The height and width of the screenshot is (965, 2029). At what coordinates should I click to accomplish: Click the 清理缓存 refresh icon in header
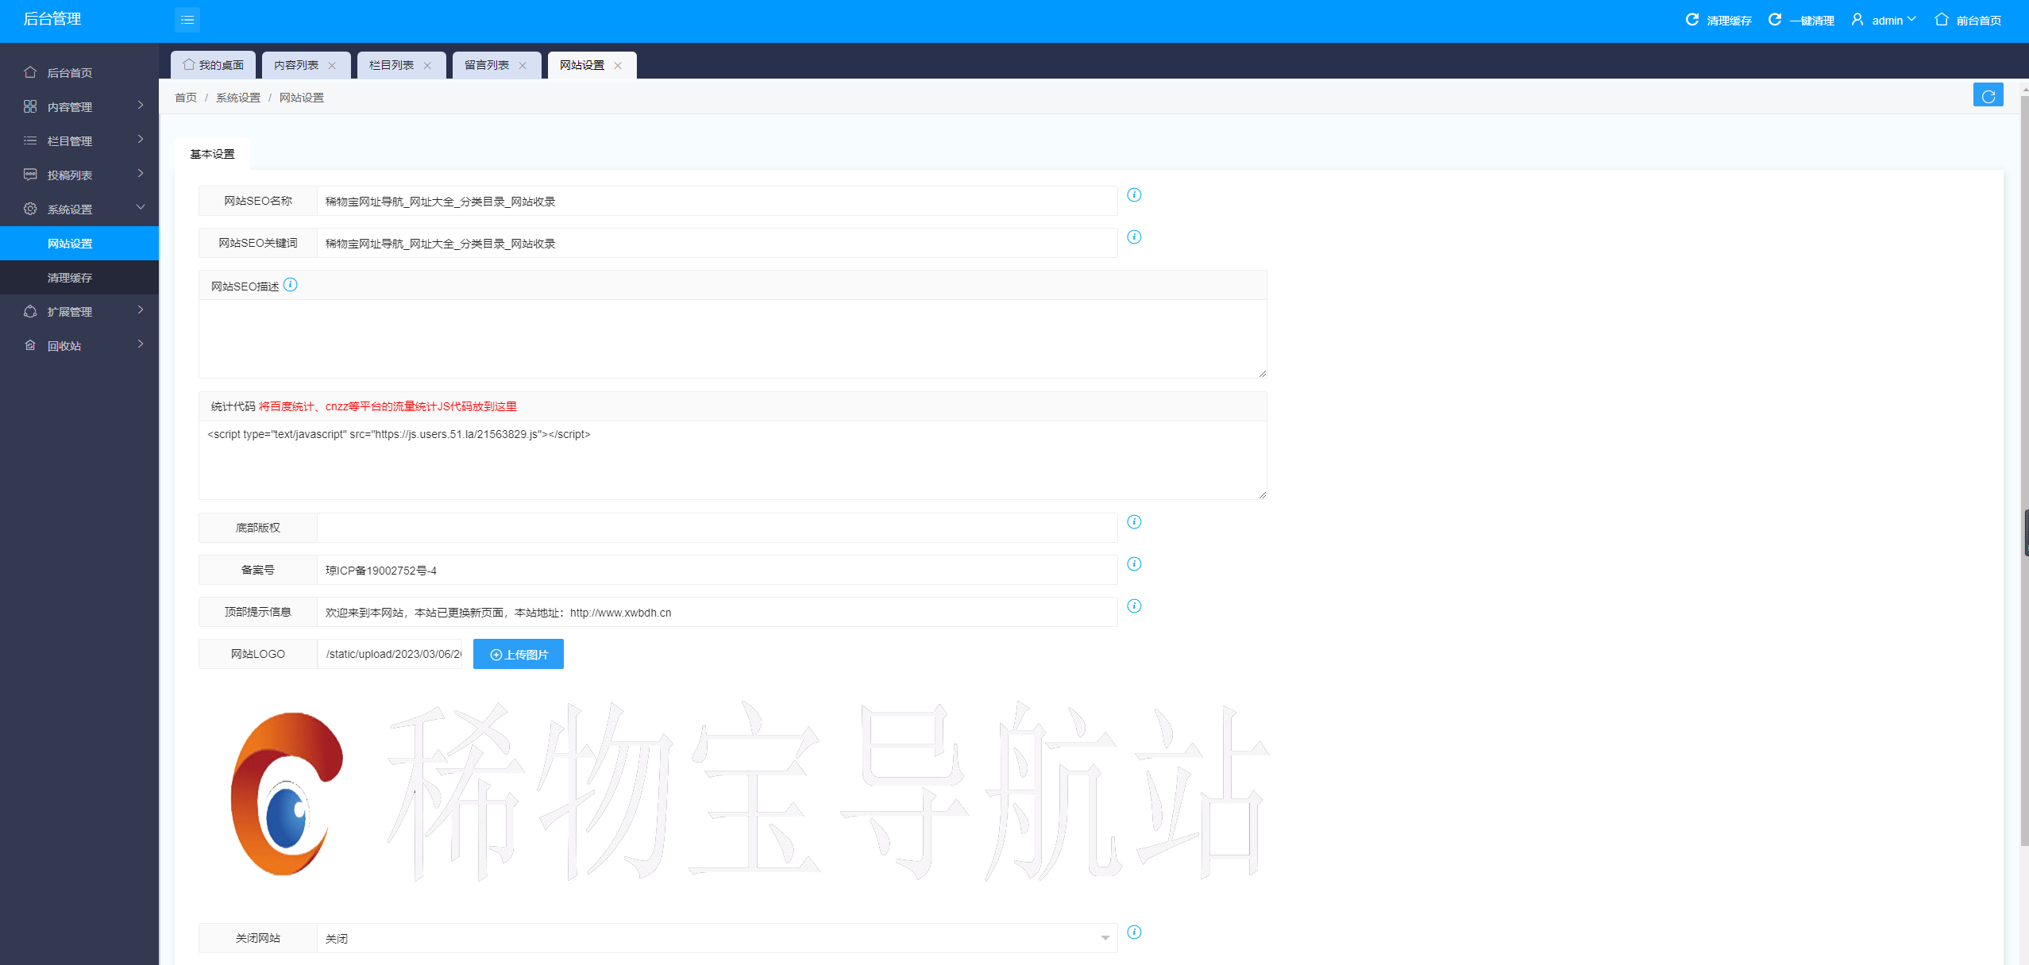(1692, 20)
